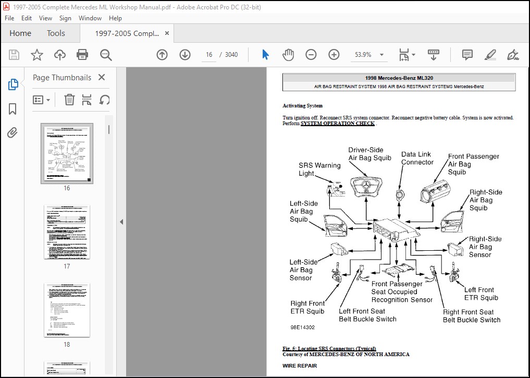Click the Save file icon
The image size is (530, 378).
coord(14,55)
